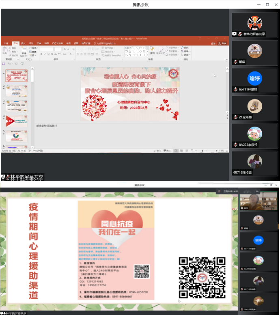
Task: Select the 瑜婷 blue avatar in top participant list
Action: click(254, 78)
